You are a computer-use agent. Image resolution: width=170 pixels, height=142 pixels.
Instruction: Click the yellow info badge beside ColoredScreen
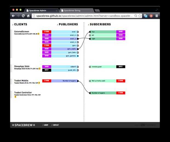point(38,34)
